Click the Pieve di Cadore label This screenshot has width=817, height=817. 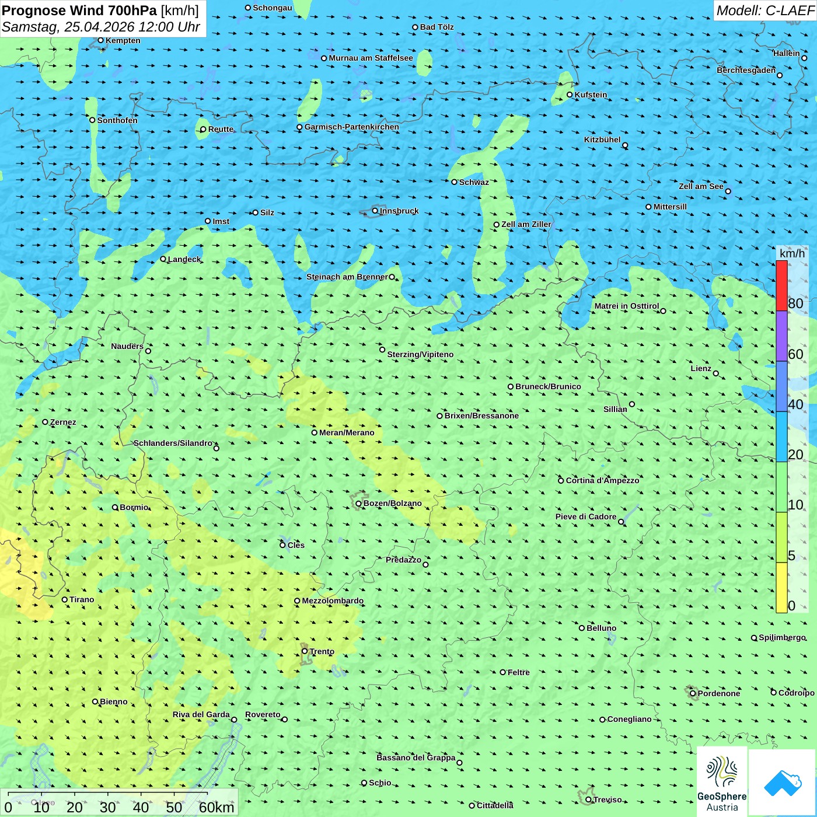click(586, 516)
